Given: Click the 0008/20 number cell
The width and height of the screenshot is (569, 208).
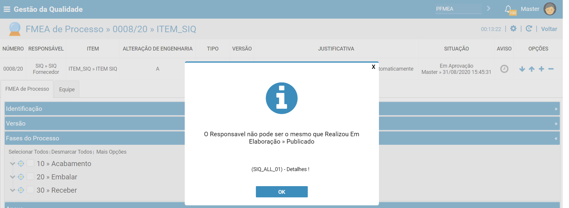Looking at the screenshot, I should (x=13, y=69).
